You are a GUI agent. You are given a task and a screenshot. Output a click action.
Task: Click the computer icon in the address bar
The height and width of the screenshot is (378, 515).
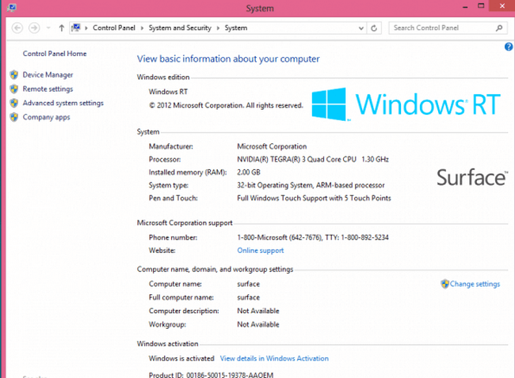76,28
